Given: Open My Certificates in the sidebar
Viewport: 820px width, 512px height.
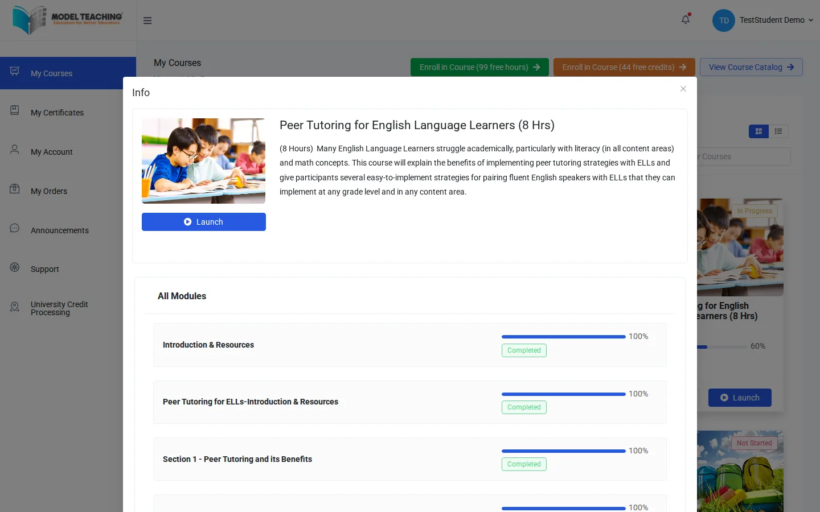Looking at the screenshot, I should [68, 113].
